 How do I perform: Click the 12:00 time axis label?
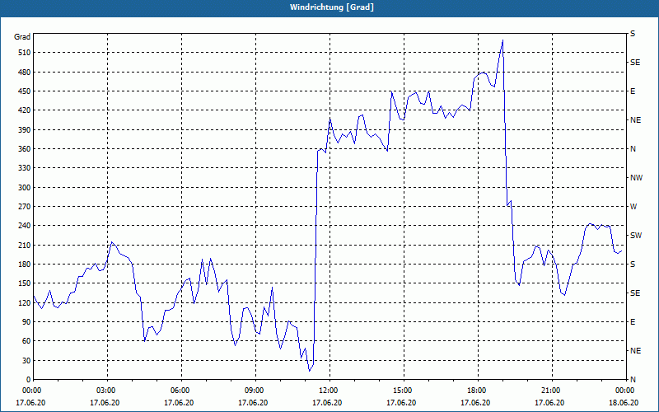pyautogui.click(x=327, y=391)
